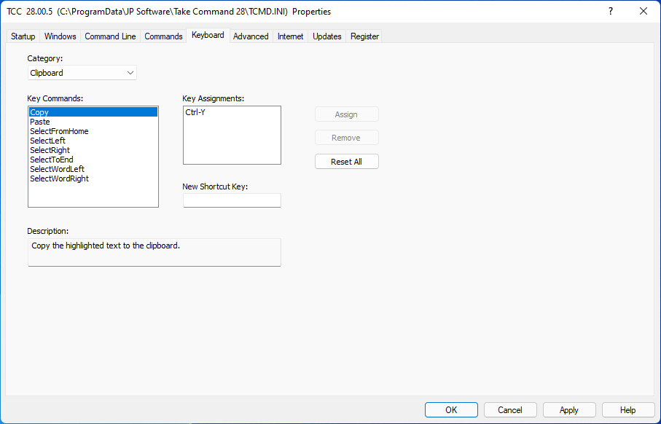Pick SelectWordLeft in the list
This screenshot has width=661, height=424.
tap(93, 169)
